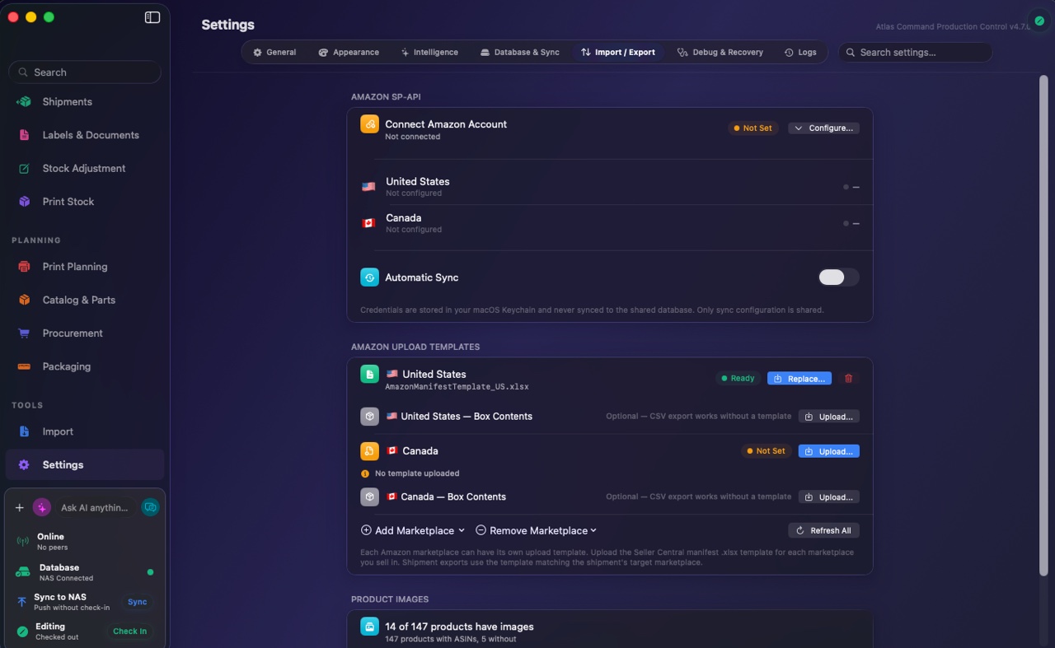Click the No template uploaded message
1055x648 pixels.
[x=417, y=473]
